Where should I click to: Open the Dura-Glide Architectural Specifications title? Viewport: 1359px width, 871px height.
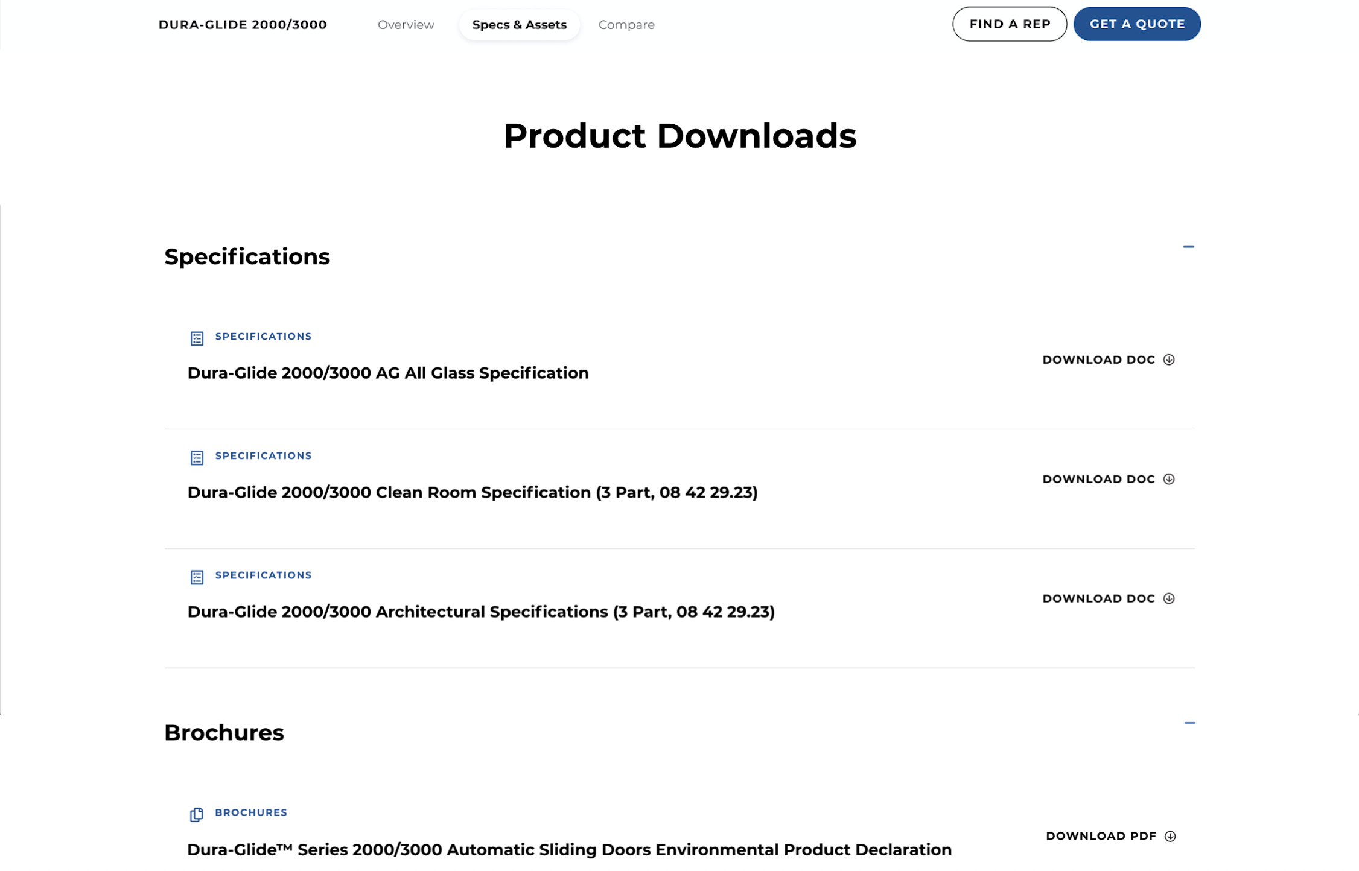pos(481,612)
